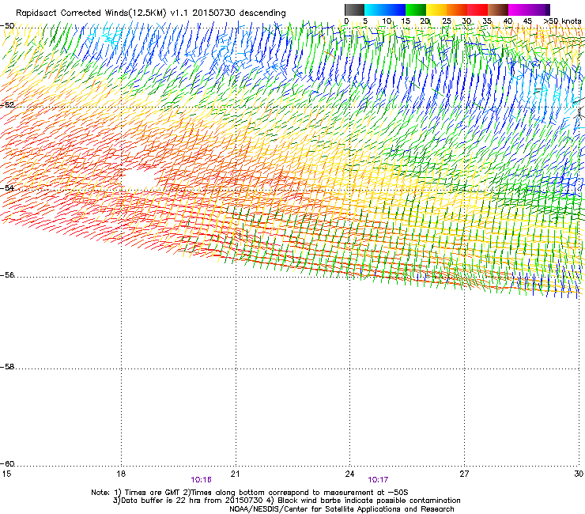Click the "10" label under the color scale
Viewport: 585px width, 514px height.
coord(387,21)
